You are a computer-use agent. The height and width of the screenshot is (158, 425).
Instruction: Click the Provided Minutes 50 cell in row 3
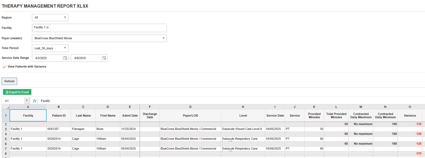pyautogui.click(x=314, y=129)
